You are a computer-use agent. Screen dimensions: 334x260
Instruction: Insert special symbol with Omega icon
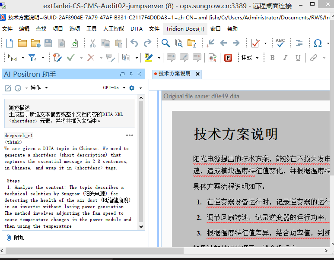click(318, 43)
